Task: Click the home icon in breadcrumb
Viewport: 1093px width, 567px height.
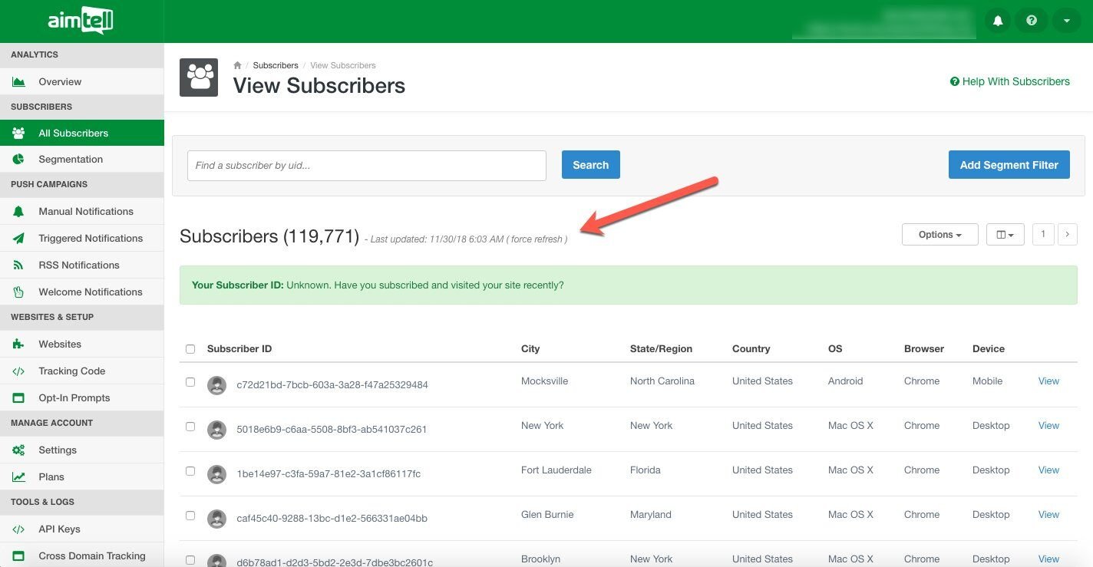Action: [237, 65]
